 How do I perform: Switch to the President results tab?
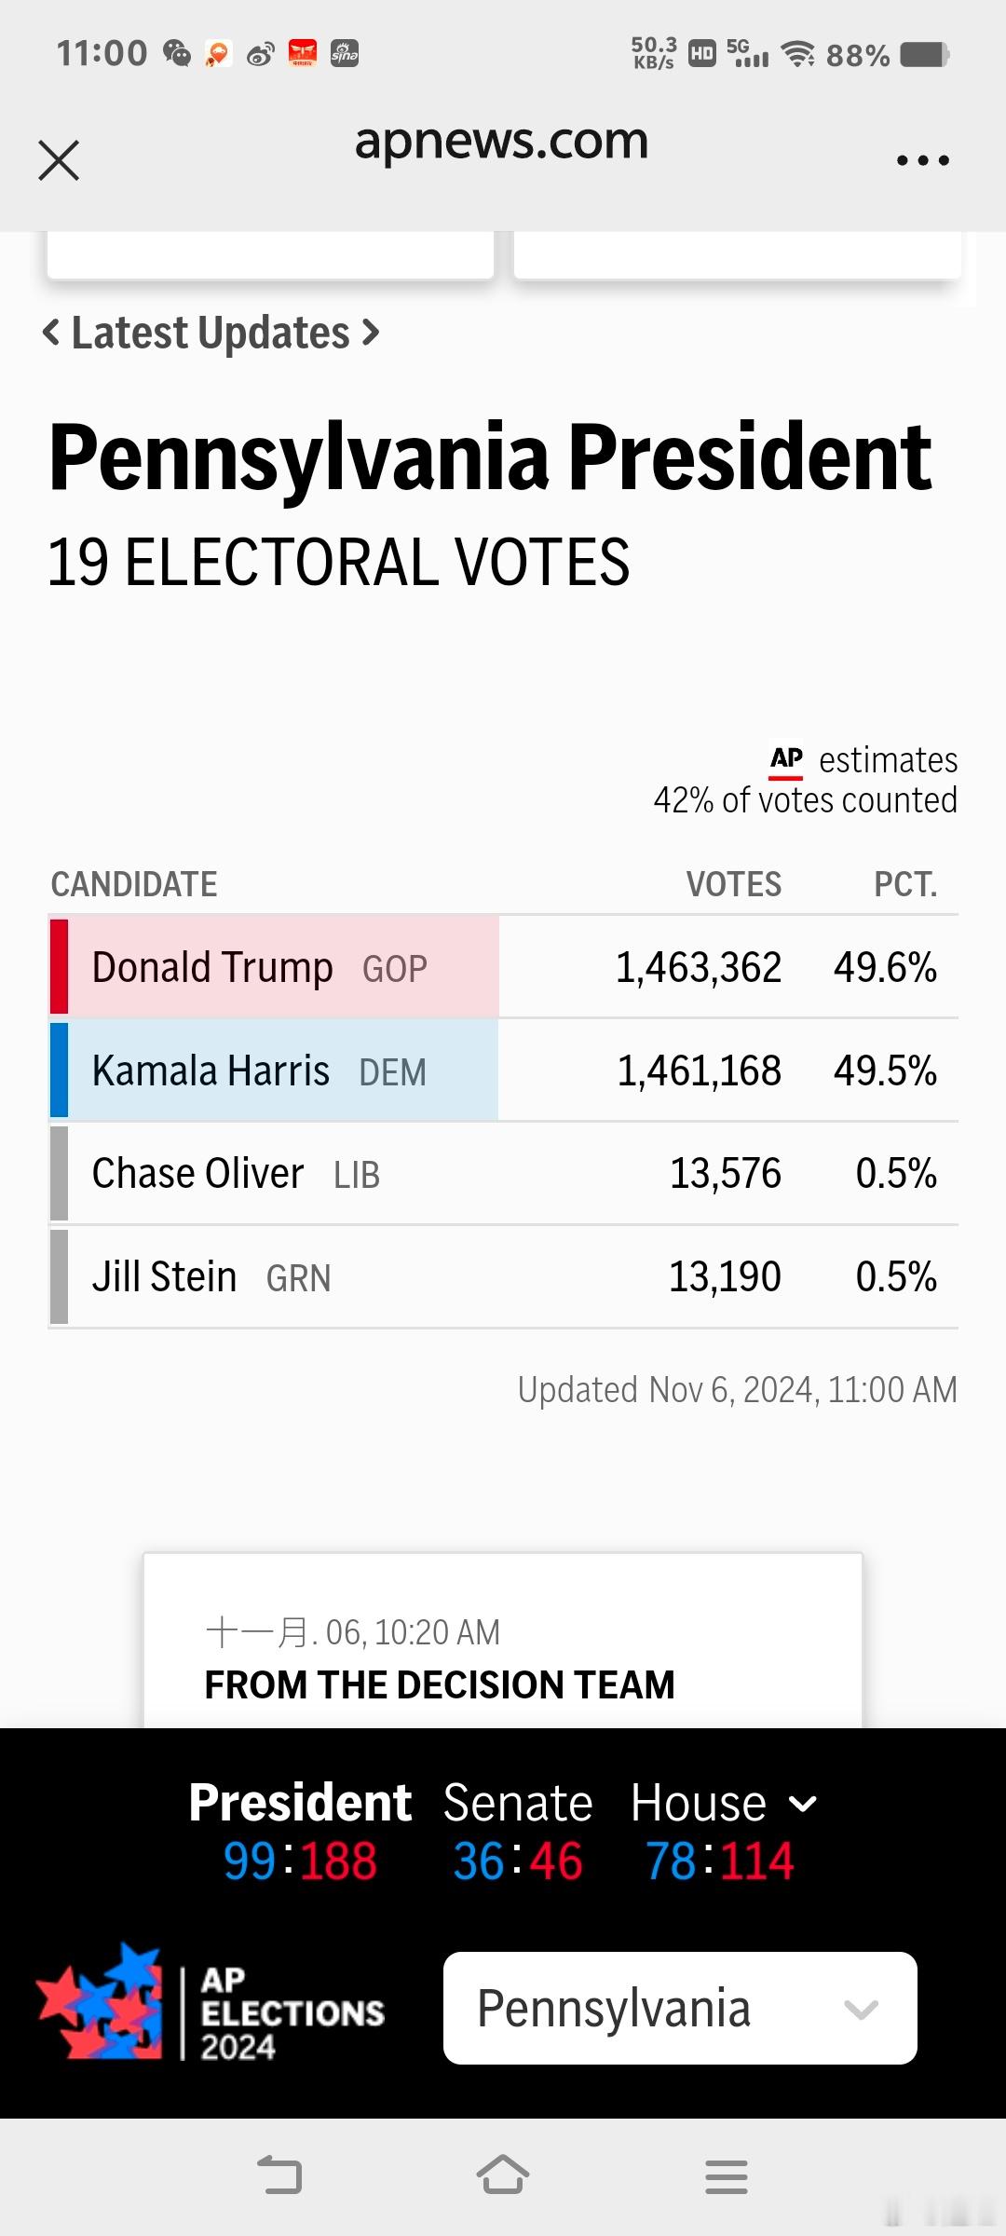[x=300, y=1803]
